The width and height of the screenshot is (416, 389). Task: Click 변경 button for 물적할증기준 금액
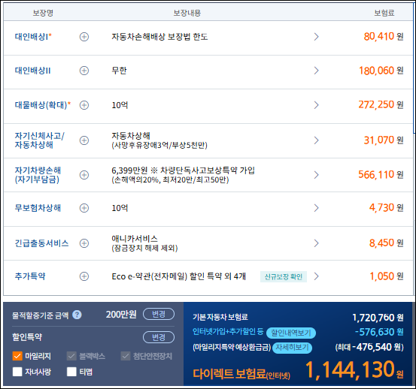(159, 315)
